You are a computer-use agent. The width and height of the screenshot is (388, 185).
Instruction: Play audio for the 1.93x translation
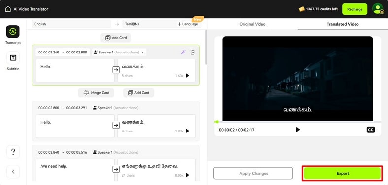(x=187, y=131)
